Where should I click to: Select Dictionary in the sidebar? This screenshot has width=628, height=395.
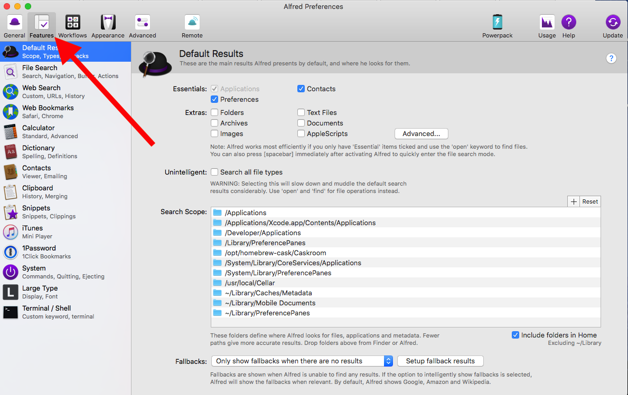pos(65,151)
